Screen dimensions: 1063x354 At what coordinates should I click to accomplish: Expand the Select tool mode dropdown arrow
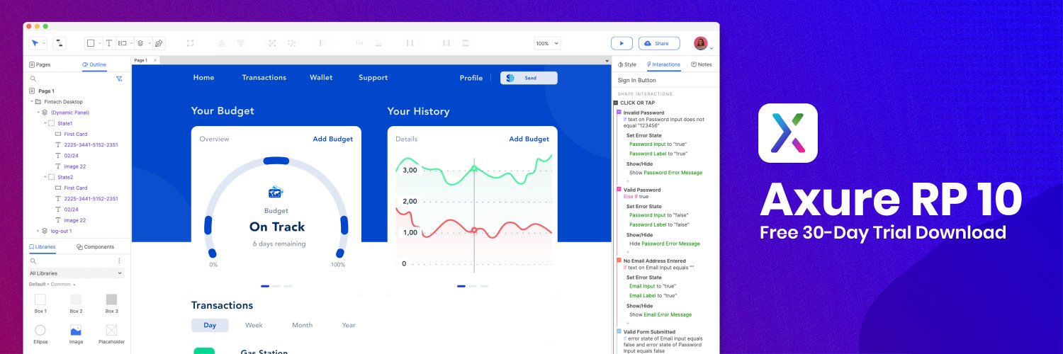click(x=45, y=44)
